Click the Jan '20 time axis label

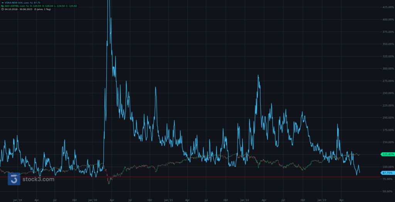tap(93, 200)
